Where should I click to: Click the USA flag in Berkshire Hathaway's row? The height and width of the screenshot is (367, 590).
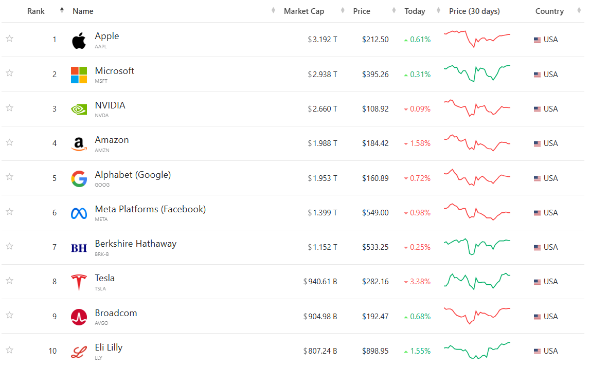[538, 247]
